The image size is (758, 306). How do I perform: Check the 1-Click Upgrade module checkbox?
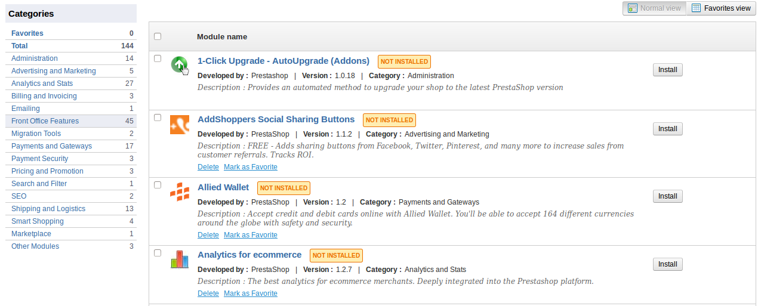click(158, 58)
